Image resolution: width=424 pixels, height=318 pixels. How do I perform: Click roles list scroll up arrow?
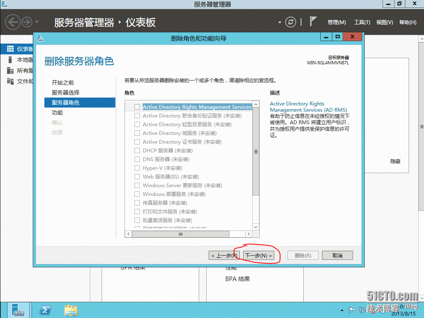[256, 104]
